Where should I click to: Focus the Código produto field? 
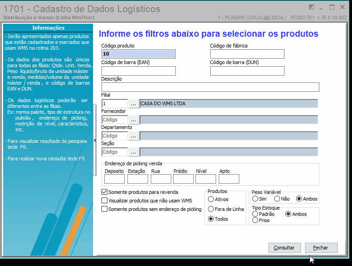(139, 54)
